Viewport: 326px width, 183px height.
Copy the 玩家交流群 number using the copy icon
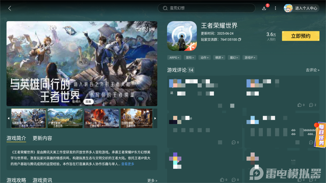coord(240,40)
